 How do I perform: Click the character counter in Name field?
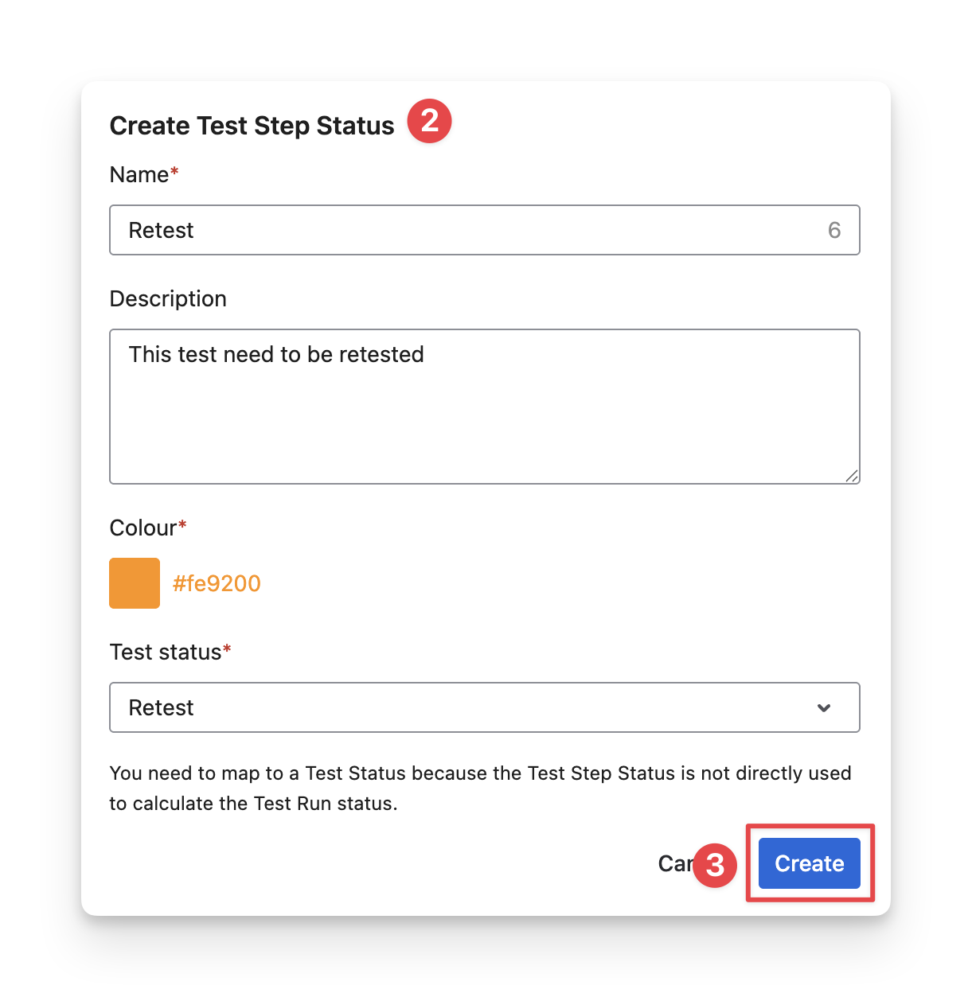pyautogui.click(x=834, y=230)
